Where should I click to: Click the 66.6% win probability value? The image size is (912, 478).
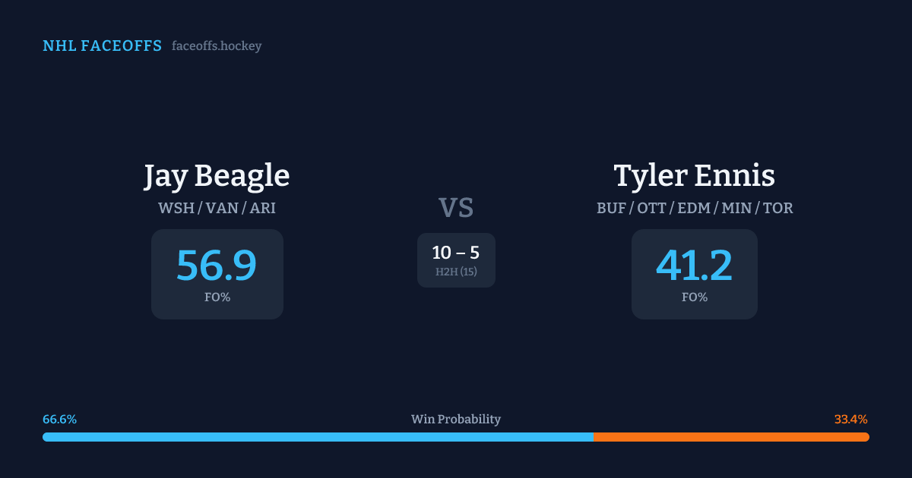coord(59,420)
